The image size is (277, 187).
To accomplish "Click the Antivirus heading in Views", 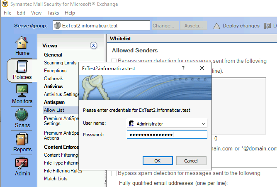I will tap(53, 86).
